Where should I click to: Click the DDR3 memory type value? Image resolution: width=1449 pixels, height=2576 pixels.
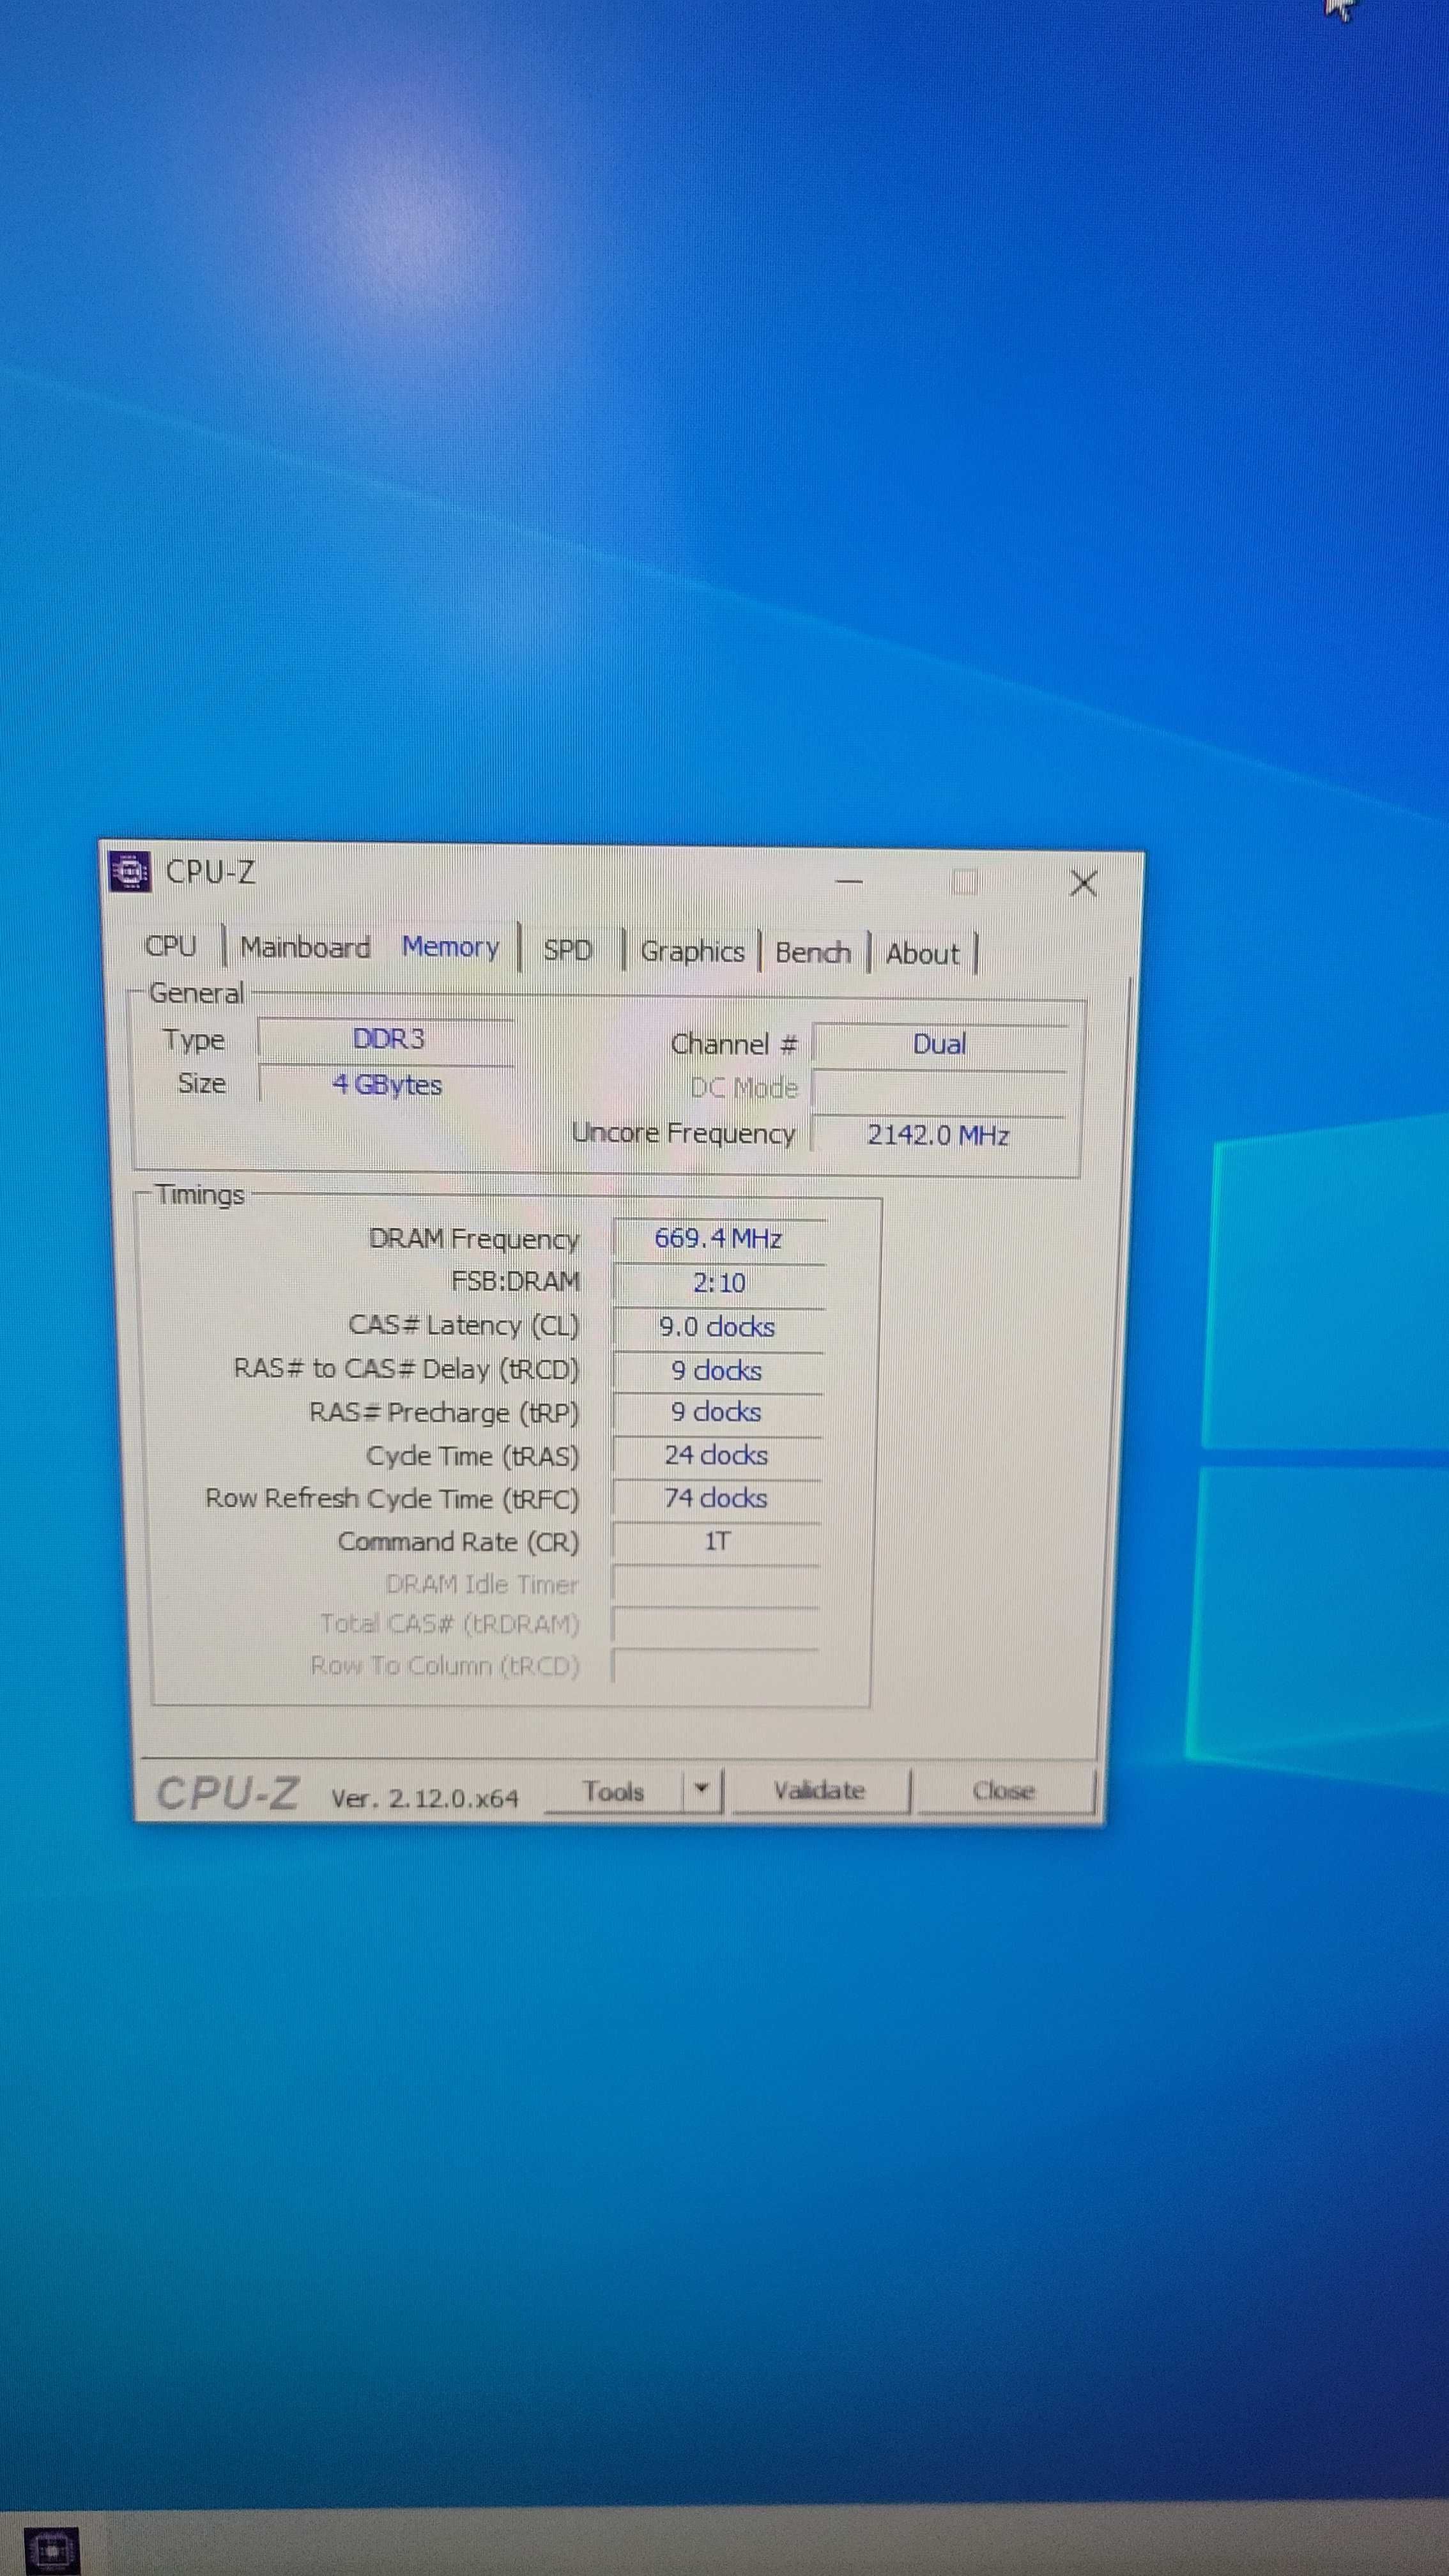pos(387,1039)
